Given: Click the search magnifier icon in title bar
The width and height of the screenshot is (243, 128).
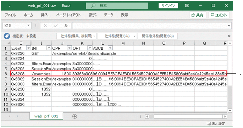Looking at the screenshot, I should [93, 6].
